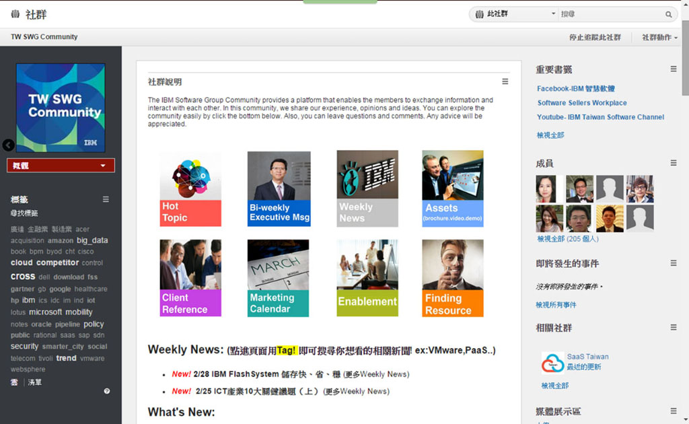Open the 此社群 search scope dropdown
Viewport: 689px width, 424px height.
[515, 14]
